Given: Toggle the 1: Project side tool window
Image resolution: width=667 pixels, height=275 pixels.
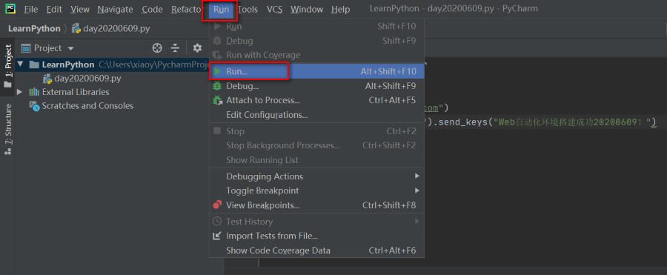Looking at the screenshot, I should (7, 67).
